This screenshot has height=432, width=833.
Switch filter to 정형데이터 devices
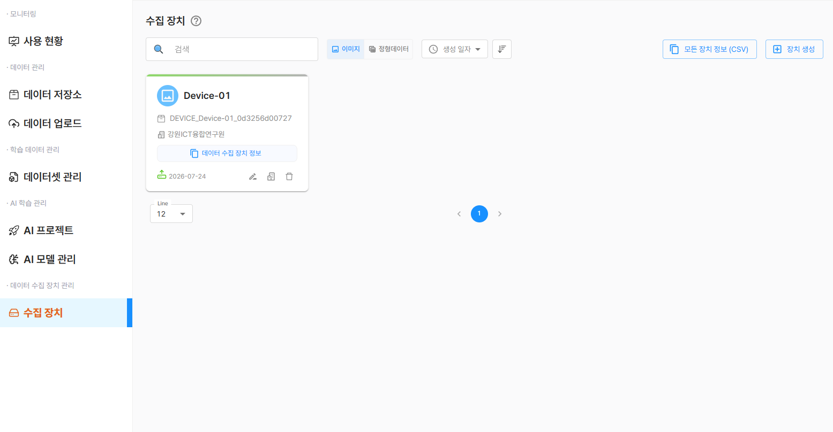coord(388,49)
